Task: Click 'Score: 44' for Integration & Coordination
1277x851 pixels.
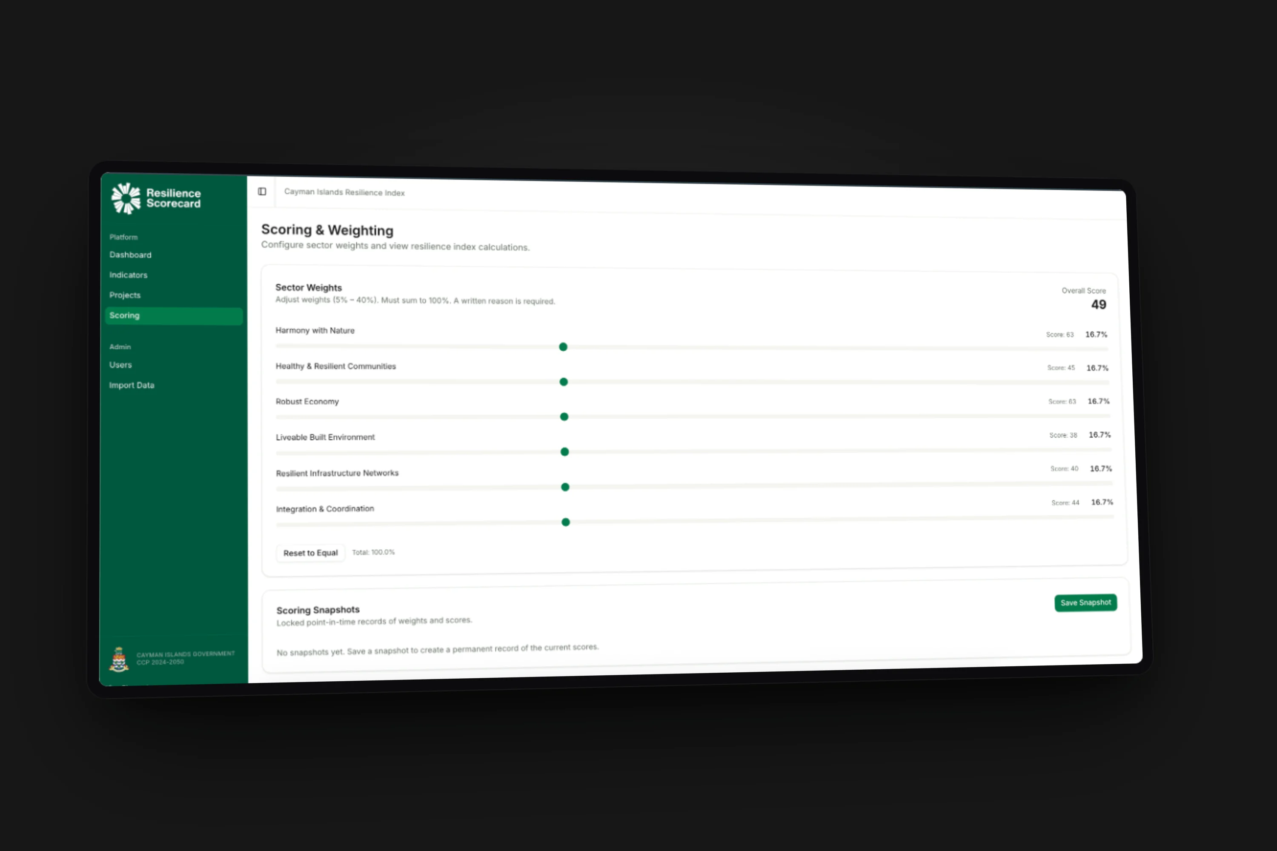Action: (1065, 503)
